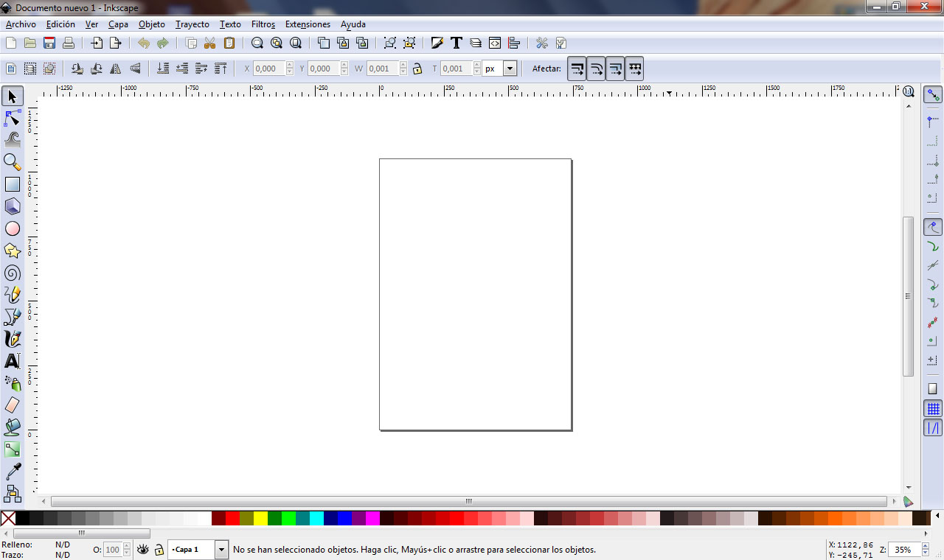Open the Extensiones menu

(308, 24)
